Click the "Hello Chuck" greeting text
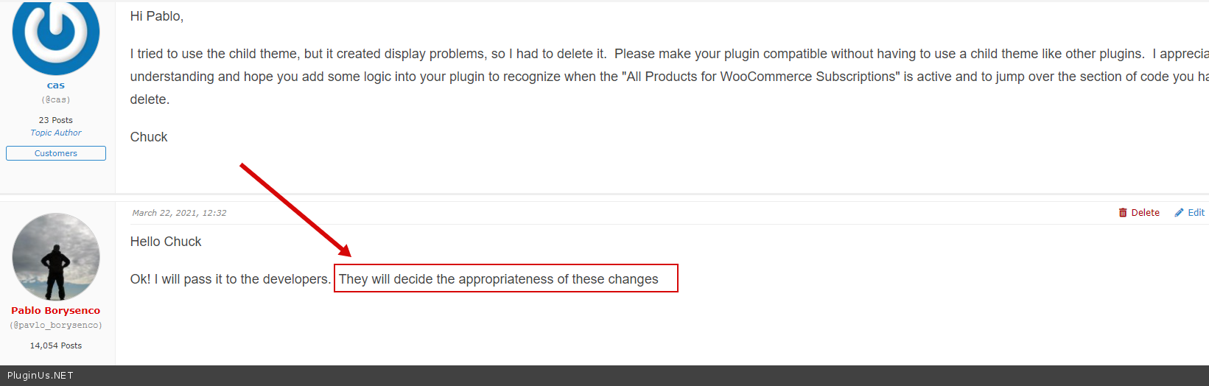Viewport: 1209px width, 386px height. [x=166, y=242]
